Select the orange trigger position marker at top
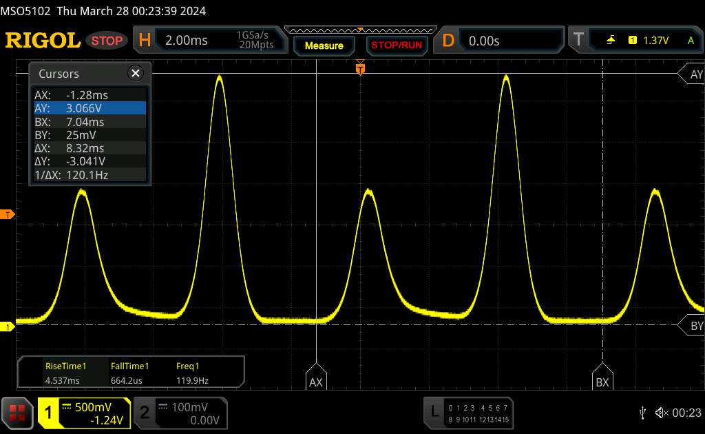Viewport: 705px width, 434px height. [x=359, y=68]
